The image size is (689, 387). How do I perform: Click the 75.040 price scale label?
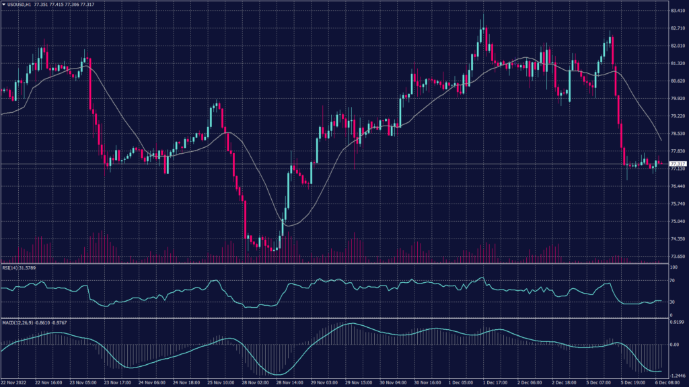tap(678, 221)
